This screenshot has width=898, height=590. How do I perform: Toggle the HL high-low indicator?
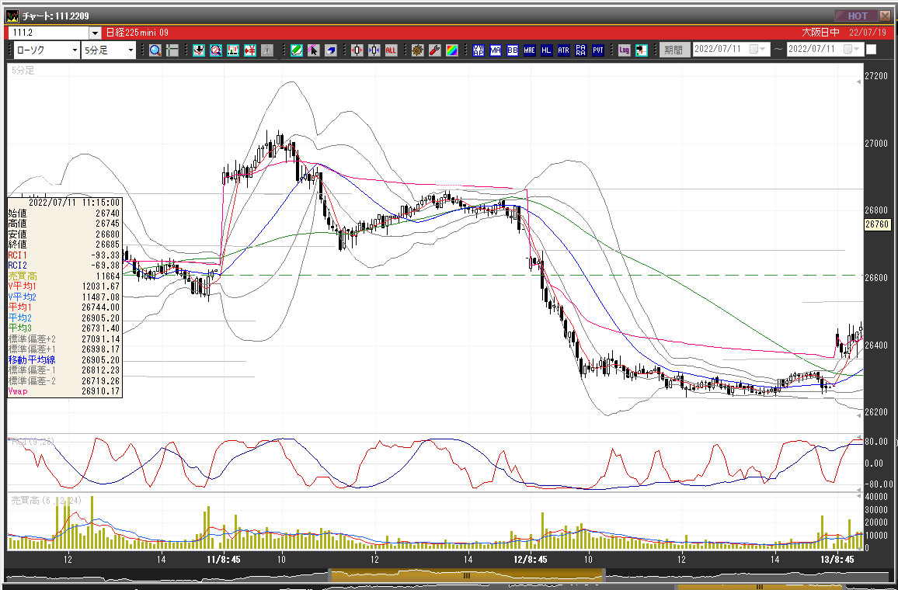click(x=547, y=50)
